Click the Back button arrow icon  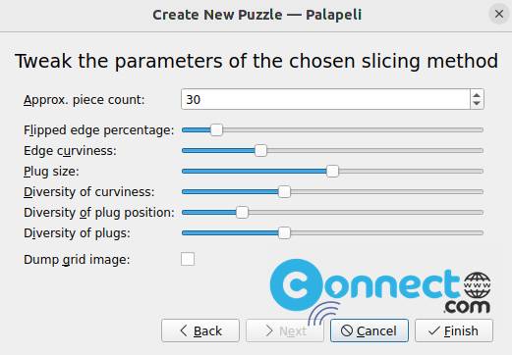[184, 330]
